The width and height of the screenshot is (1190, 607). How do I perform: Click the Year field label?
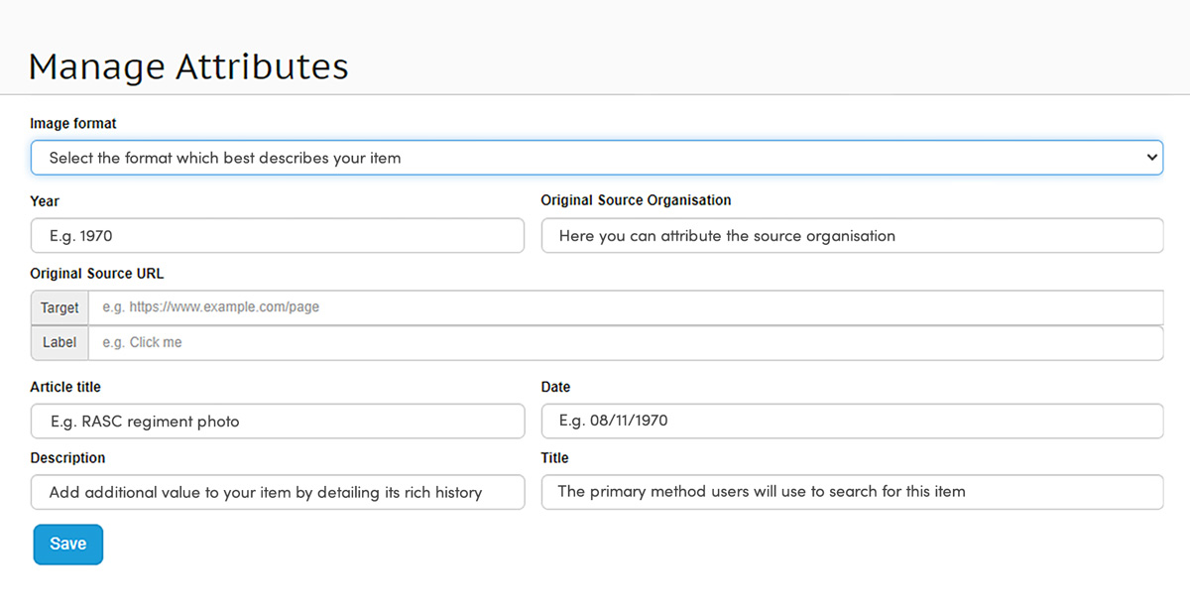tap(45, 201)
